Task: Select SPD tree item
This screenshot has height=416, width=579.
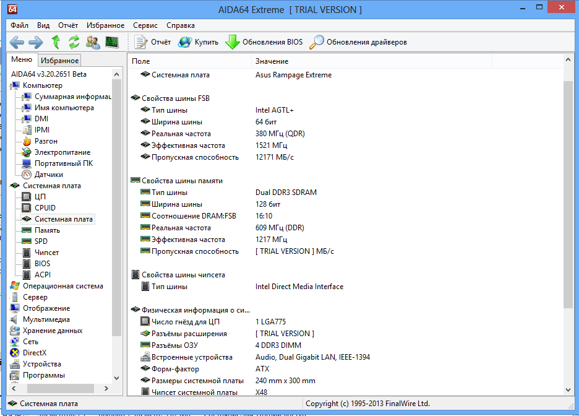Action: tap(41, 241)
